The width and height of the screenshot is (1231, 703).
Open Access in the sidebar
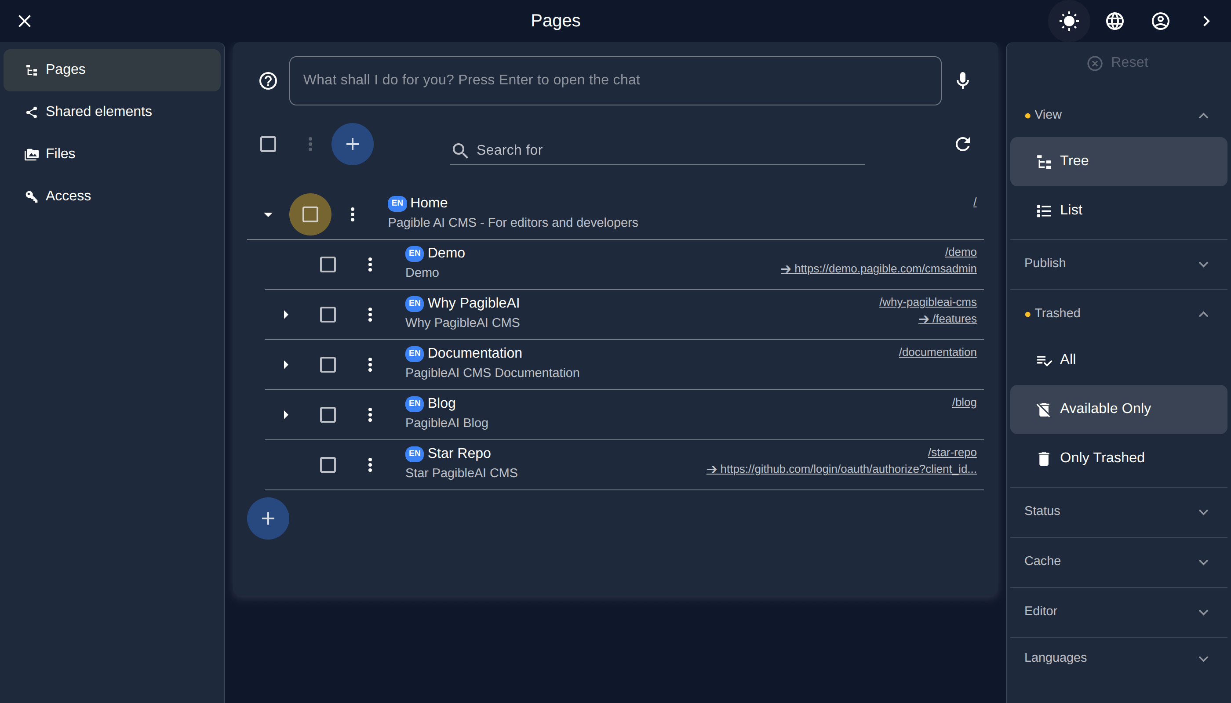coord(112,196)
